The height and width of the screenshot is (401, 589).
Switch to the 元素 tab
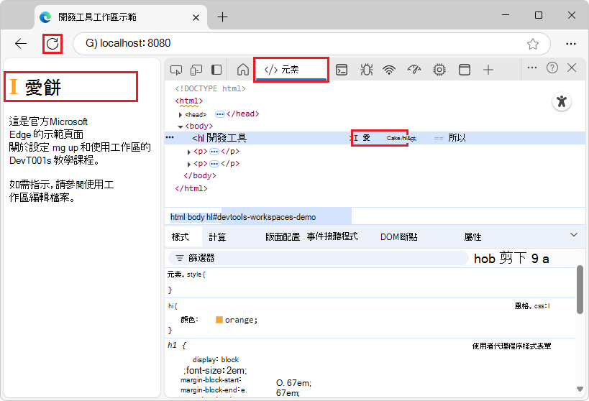point(291,70)
